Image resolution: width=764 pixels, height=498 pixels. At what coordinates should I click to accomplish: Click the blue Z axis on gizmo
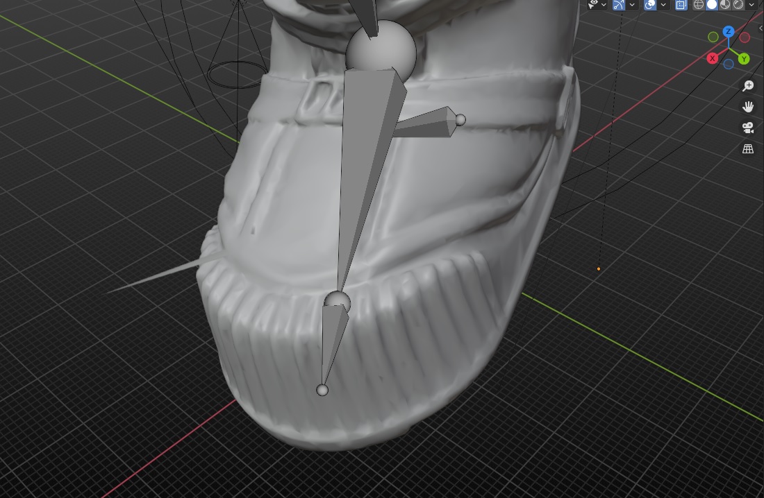point(728,32)
